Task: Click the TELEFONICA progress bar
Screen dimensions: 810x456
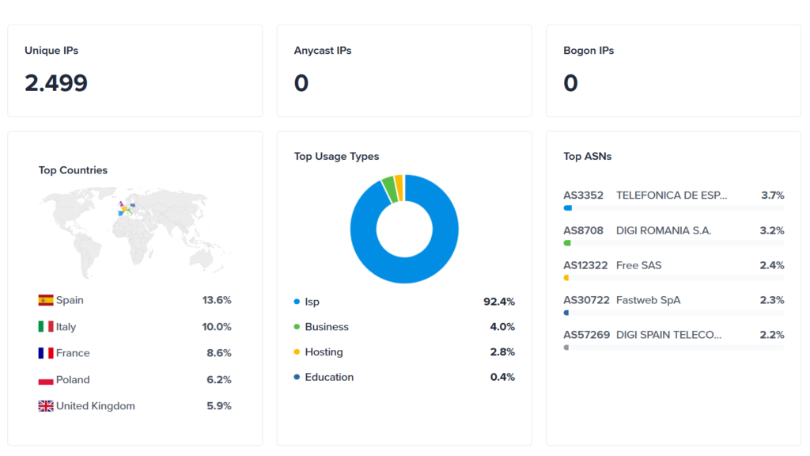Action: click(673, 208)
